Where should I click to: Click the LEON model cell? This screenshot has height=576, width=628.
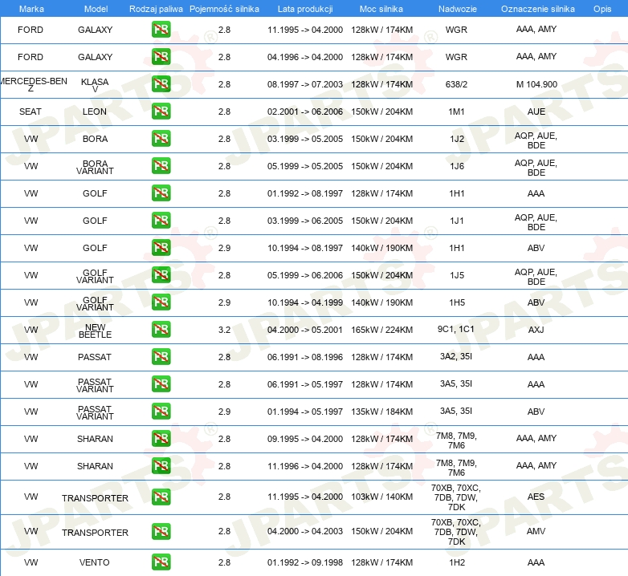[95, 112]
